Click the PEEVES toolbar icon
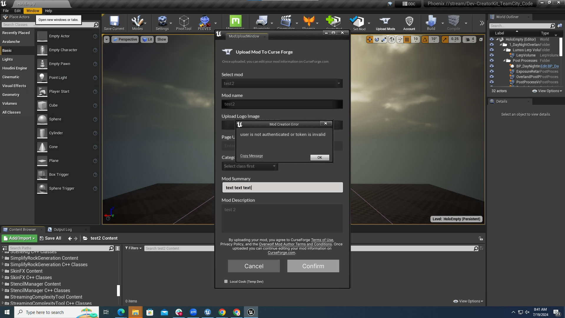The image size is (565, 318). pos(204,23)
